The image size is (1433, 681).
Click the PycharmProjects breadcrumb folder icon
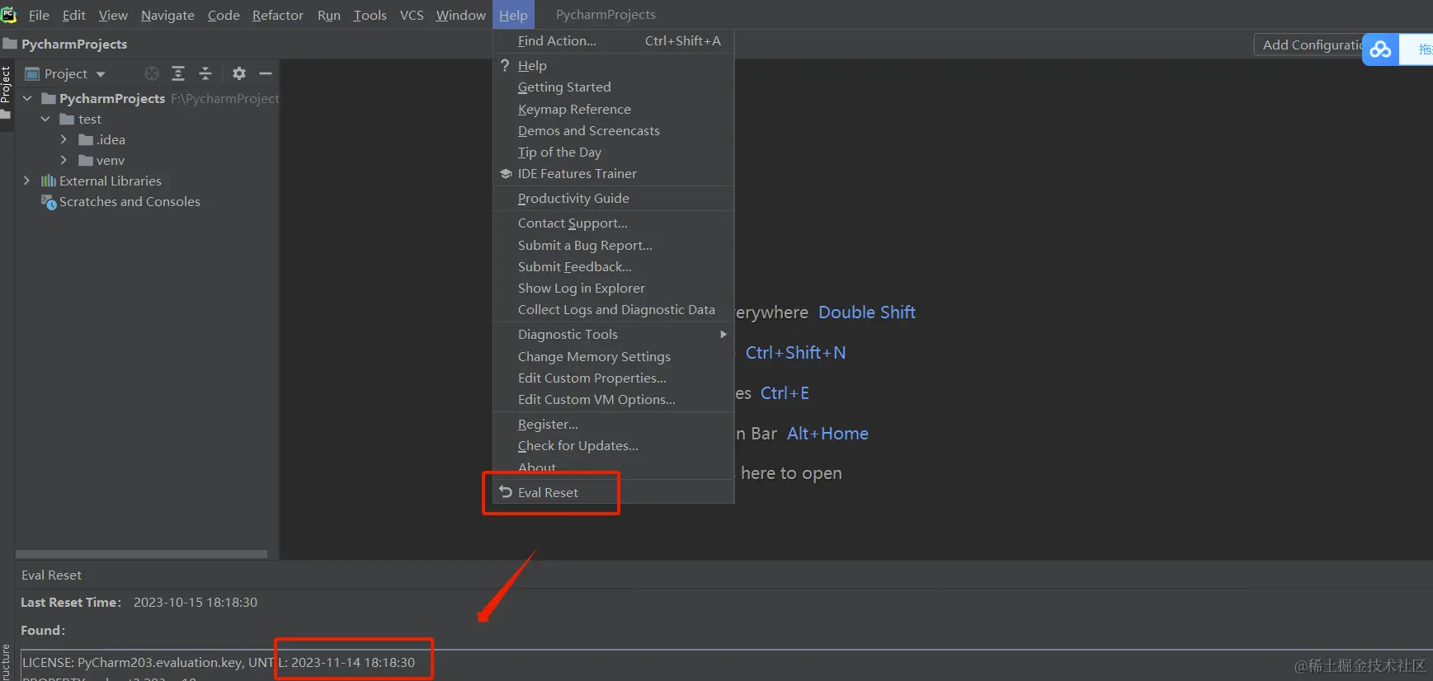coord(10,44)
